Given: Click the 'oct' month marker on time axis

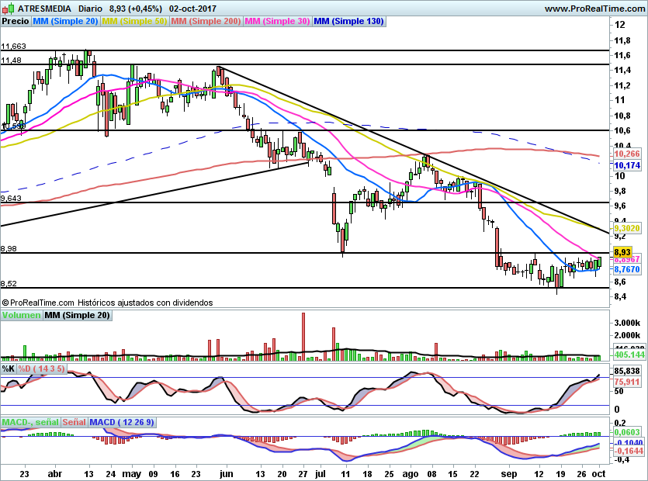Looking at the screenshot, I should coord(599,473).
